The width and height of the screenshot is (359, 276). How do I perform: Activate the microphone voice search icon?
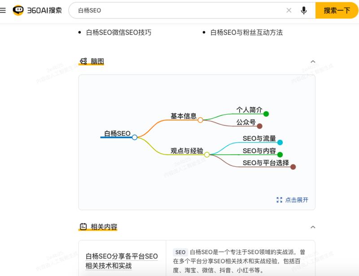[x=304, y=10]
